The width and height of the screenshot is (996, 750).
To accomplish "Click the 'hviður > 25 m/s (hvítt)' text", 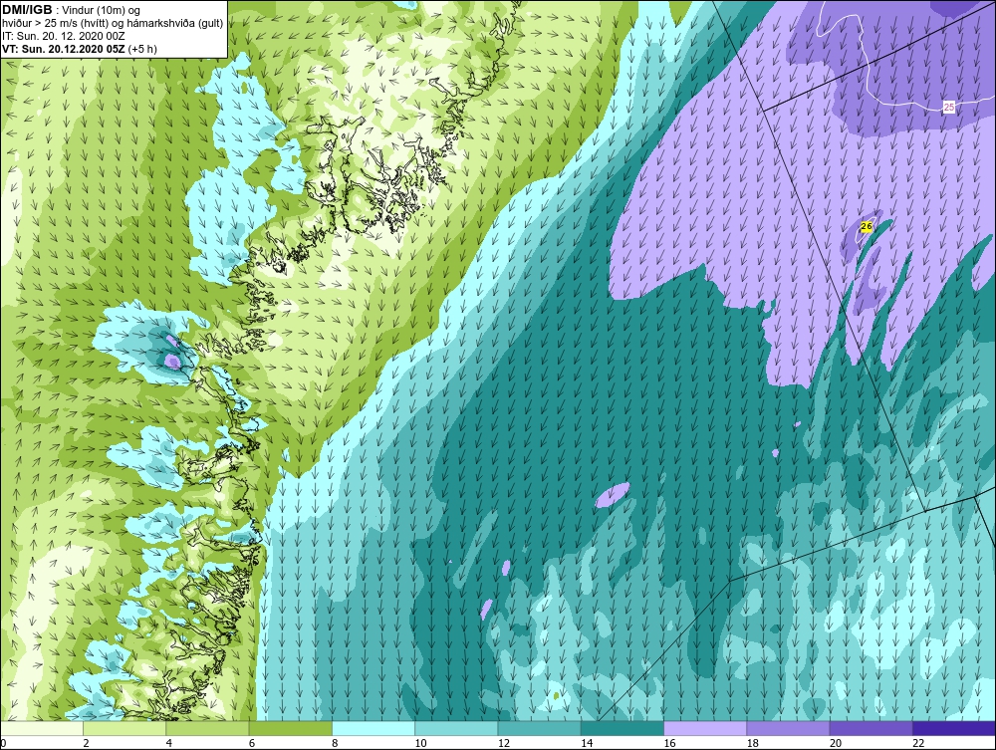I will point(57,24).
